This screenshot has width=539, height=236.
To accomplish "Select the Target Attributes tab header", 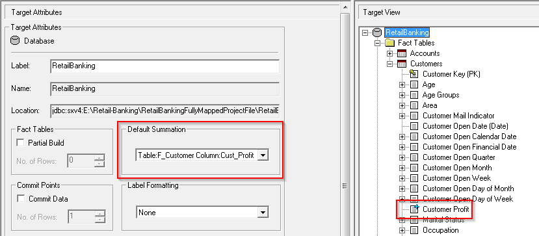I will tap(36, 12).
